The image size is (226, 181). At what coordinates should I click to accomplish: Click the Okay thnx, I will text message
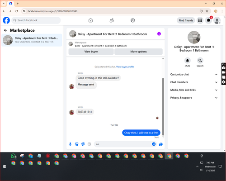[x=141, y=133]
